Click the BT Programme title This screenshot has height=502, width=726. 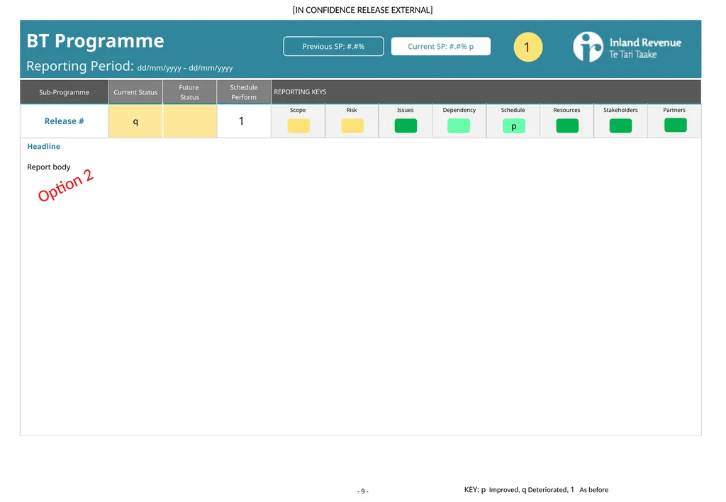point(96,40)
